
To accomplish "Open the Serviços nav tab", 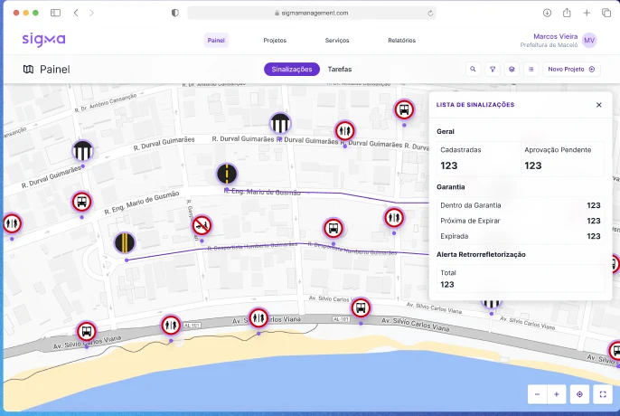I will [x=337, y=41].
